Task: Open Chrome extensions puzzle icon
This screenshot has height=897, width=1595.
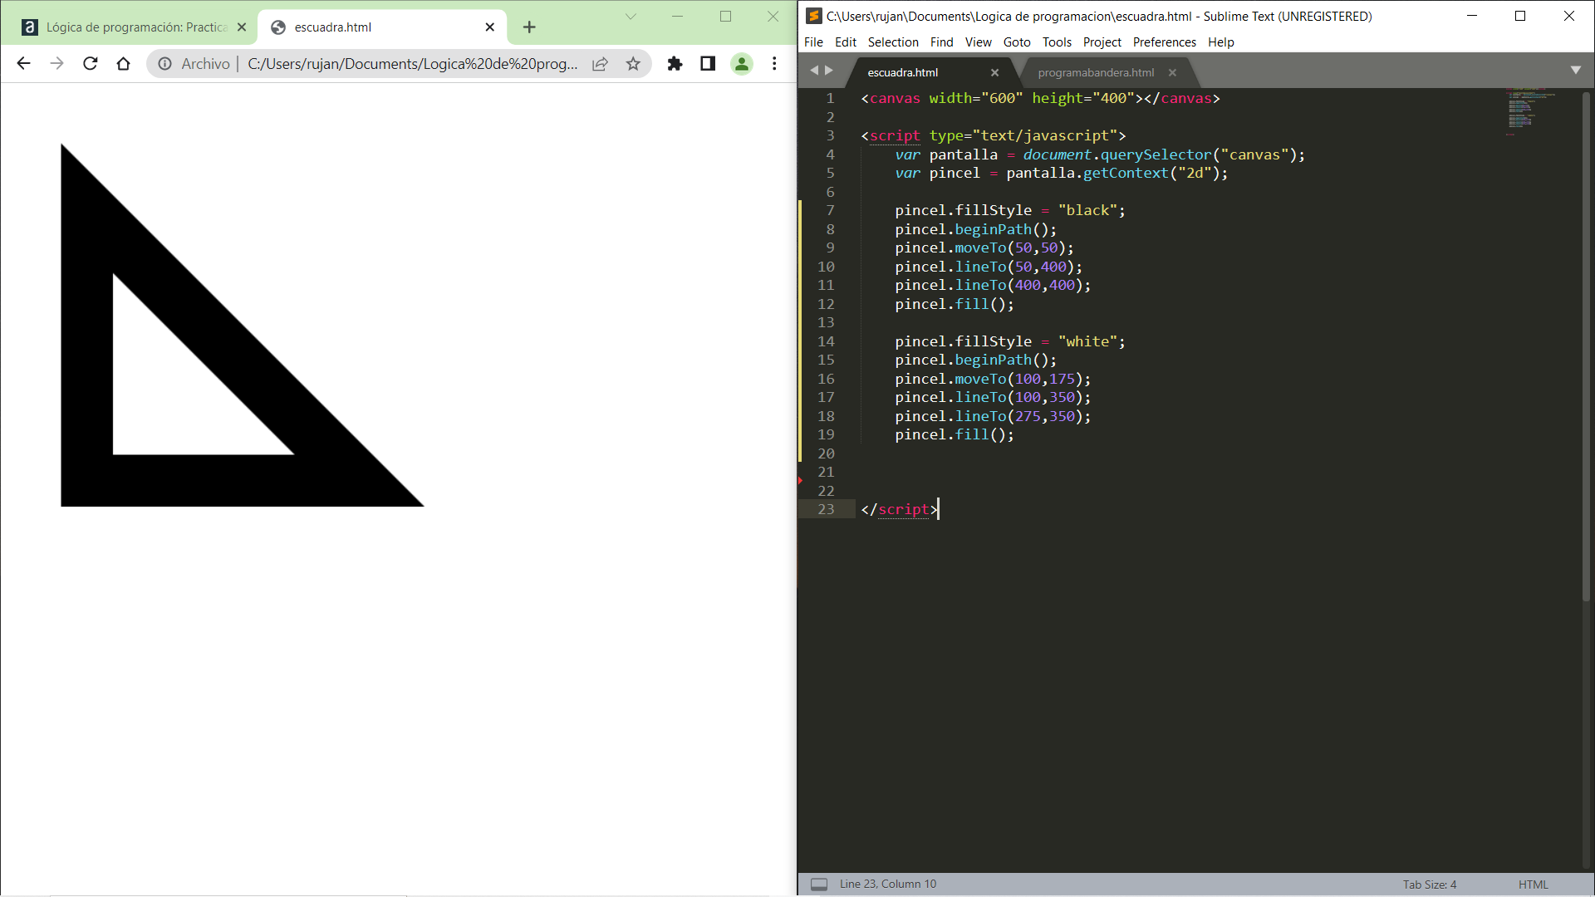Action: pyautogui.click(x=675, y=64)
